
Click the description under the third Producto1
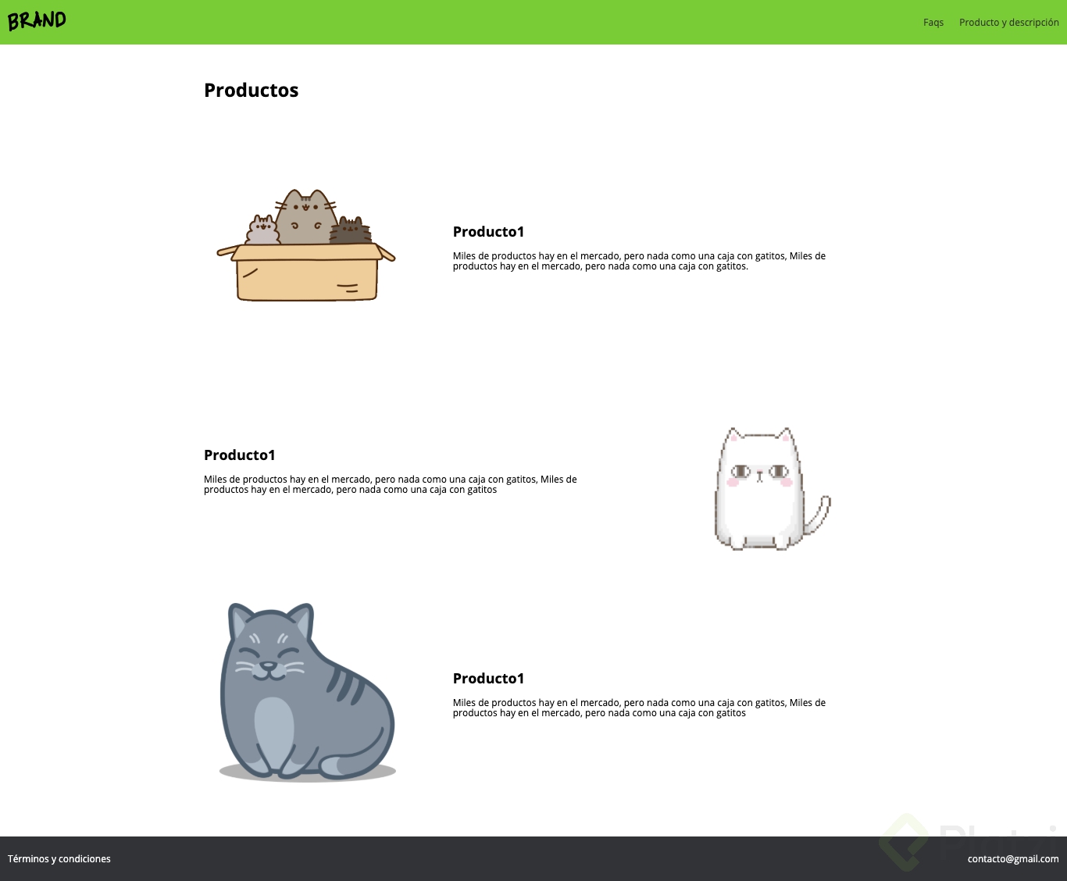click(639, 708)
